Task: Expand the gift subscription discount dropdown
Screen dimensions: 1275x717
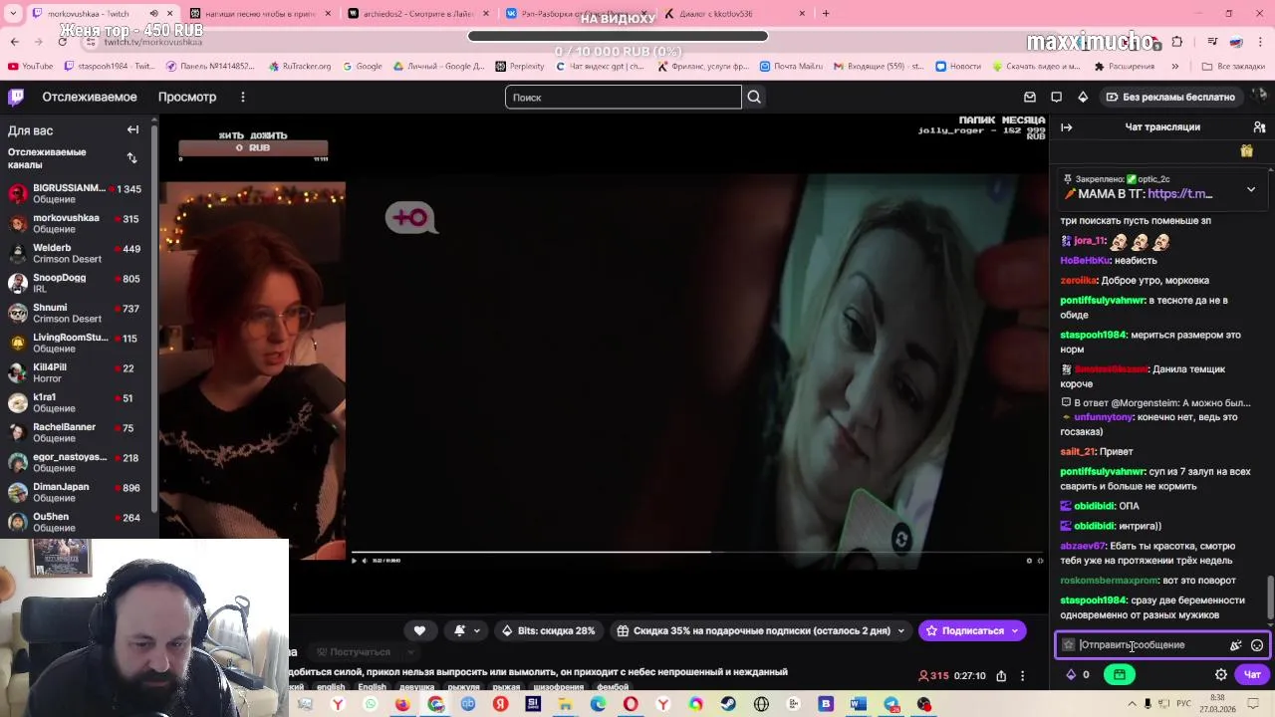Action: click(x=901, y=630)
